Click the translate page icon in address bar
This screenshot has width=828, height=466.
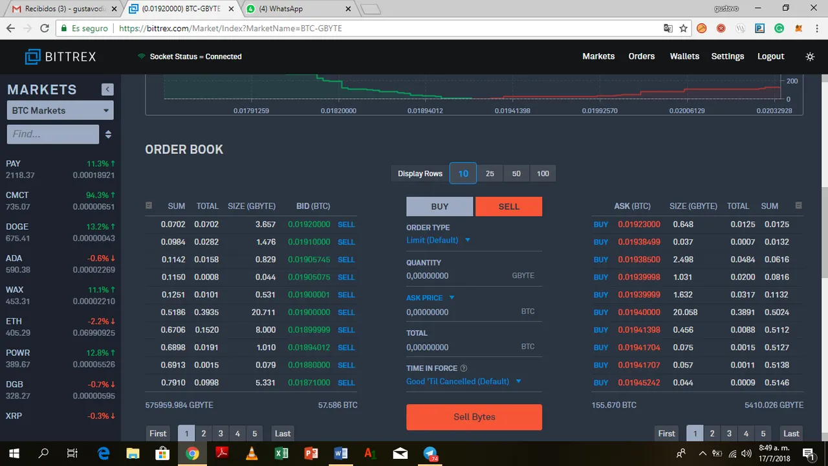[x=668, y=28]
